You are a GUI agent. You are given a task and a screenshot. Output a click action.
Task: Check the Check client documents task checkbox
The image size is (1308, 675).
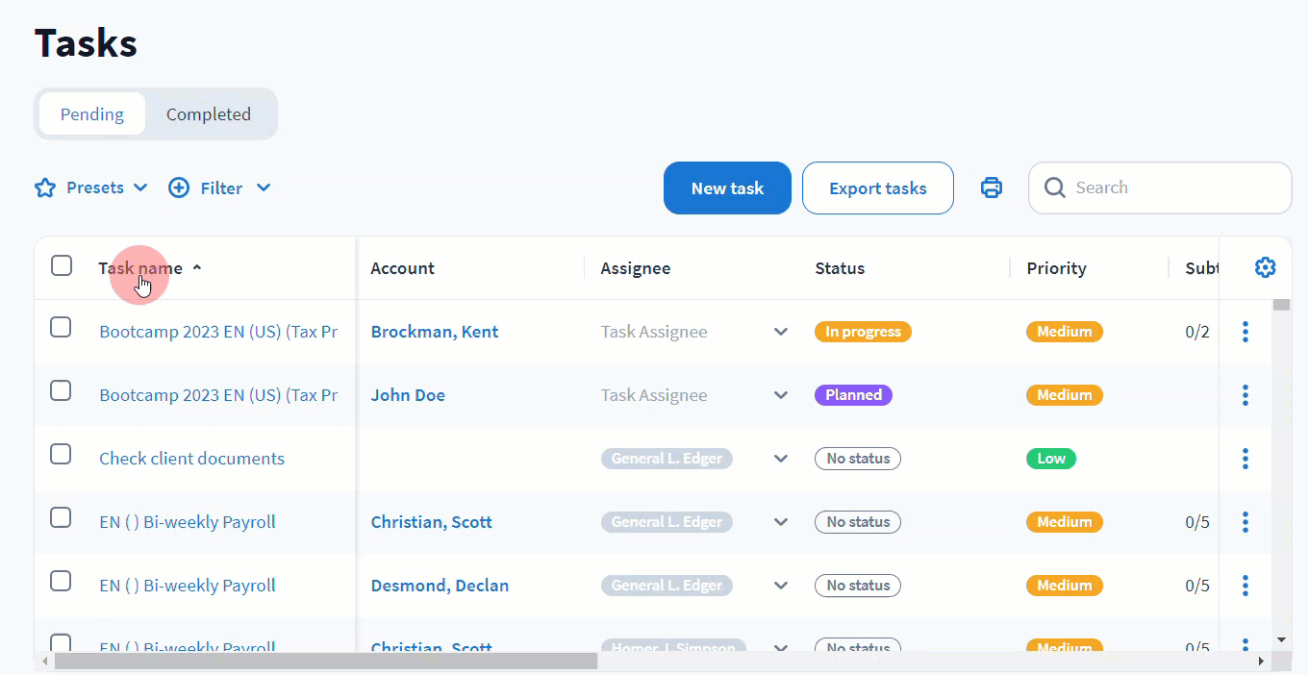coord(61,455)
